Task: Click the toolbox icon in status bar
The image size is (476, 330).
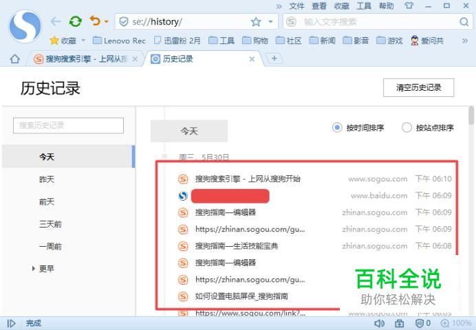Action: pos(399,323)
